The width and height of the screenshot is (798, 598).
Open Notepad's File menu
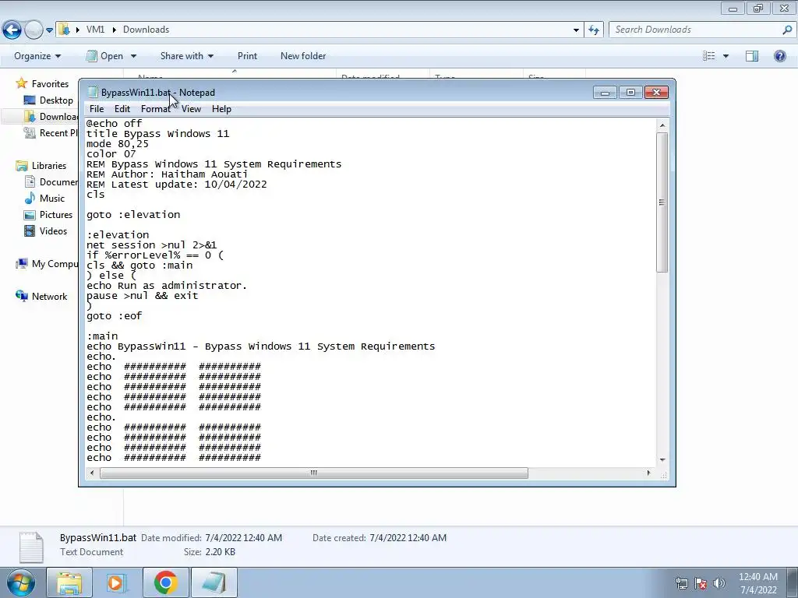click(x=96, y=109)
